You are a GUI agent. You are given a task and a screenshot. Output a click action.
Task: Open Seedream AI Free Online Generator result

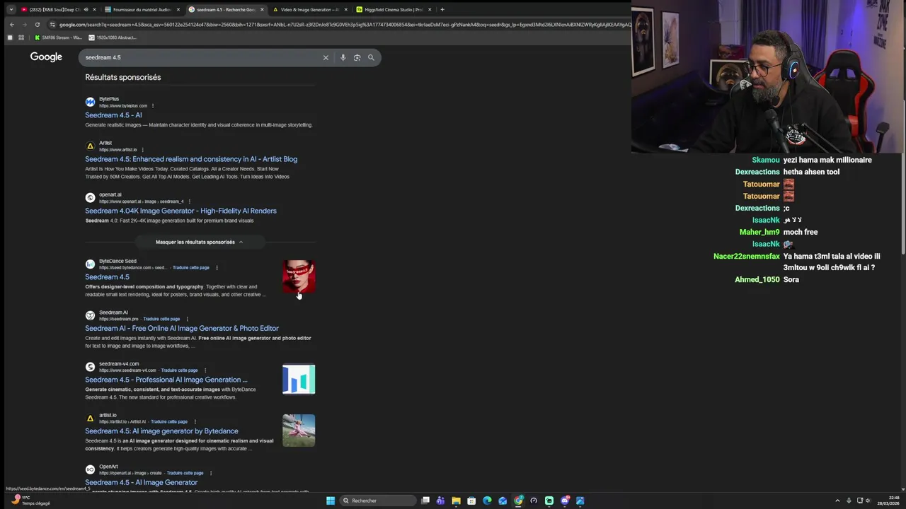click(182, 328)
